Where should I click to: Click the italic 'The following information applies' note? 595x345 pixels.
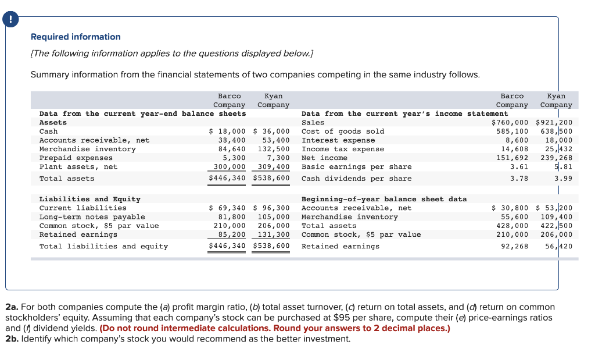tap(172, 53)
